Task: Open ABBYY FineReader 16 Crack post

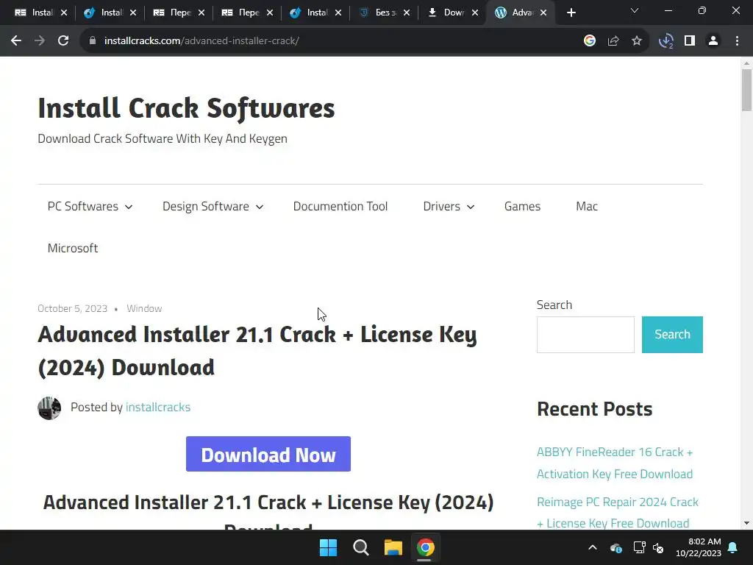Action: tap(615, 463)
